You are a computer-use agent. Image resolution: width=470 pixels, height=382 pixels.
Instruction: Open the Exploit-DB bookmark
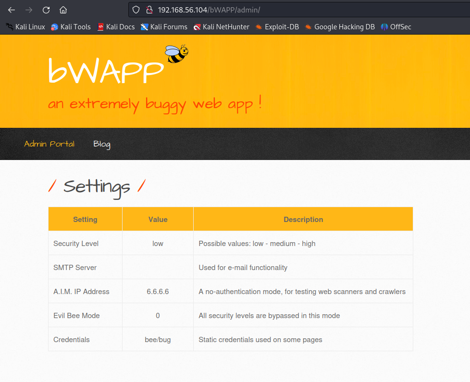click(277, 27)
